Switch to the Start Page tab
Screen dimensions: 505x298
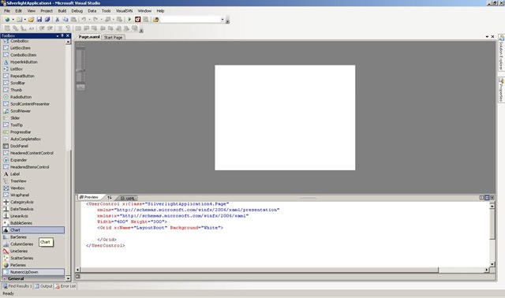click(x=114, y=37)
